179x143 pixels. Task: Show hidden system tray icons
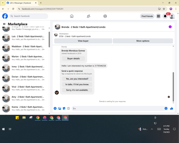152,129
